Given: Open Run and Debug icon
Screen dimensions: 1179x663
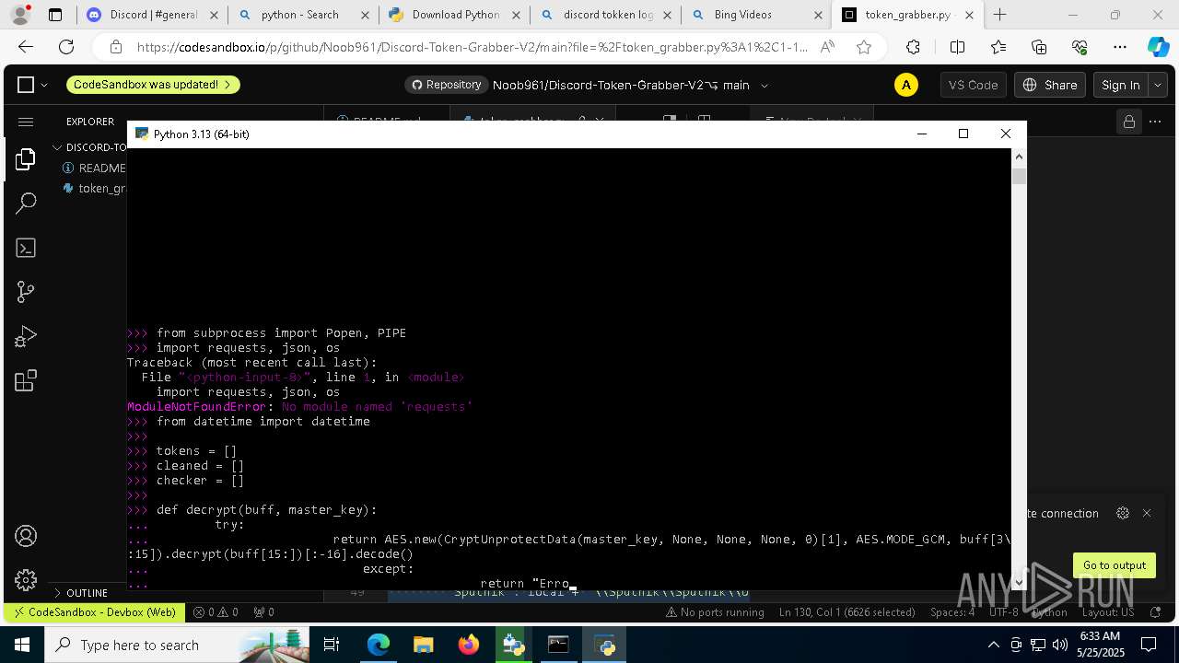Looking at the screenshot, I should 26,337.
